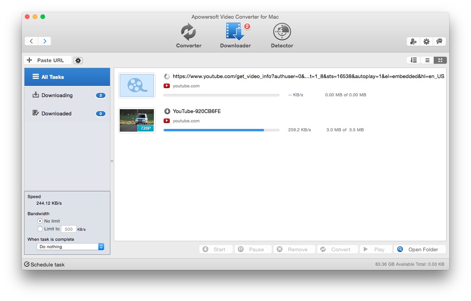471x301 pixels.
Task: Switch to list view
Action: 427,60
